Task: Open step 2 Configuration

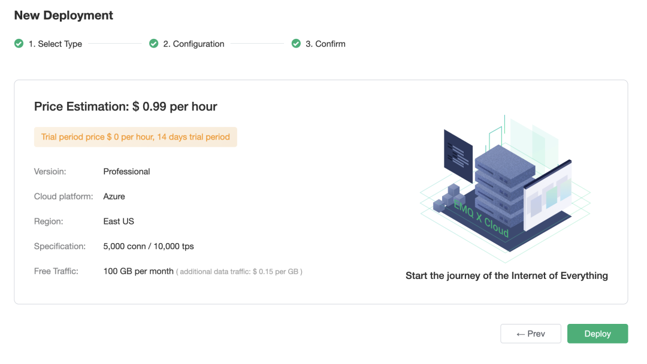Action: (x=194, y=44)
